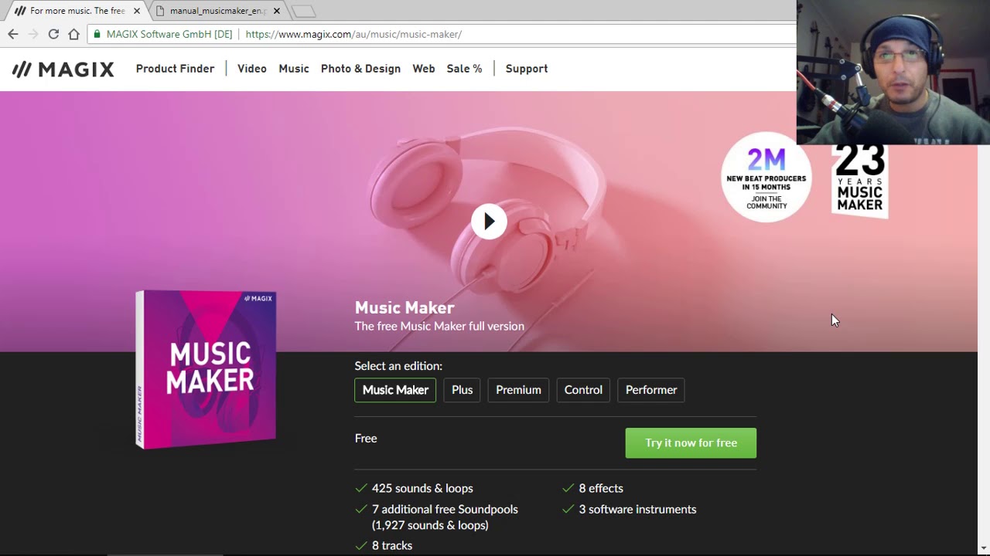
Task: Click the page scrollbar down arrow
Action: point(983,548)
